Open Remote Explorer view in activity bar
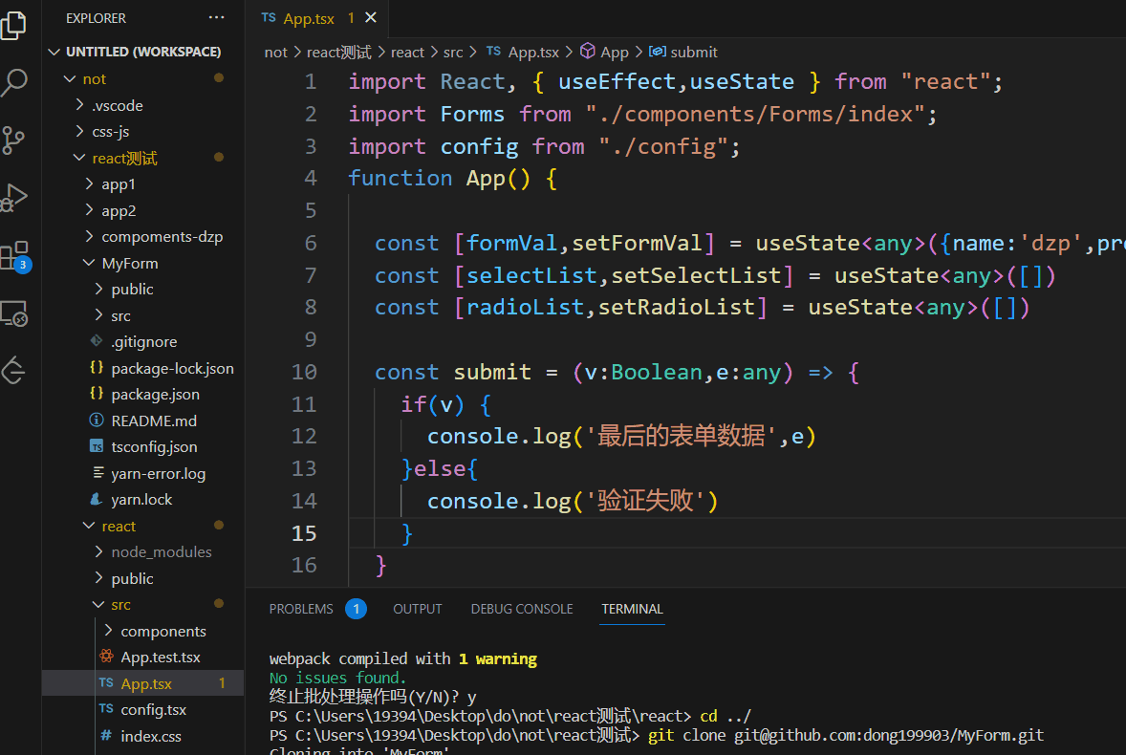The width and height of the screenshot is (1126, 755). (x=13, y=313)
